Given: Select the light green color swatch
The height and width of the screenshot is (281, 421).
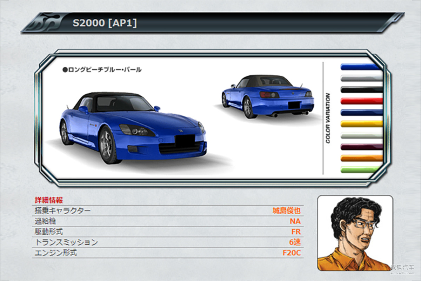Looking at the screenshot, I should tap(361, 169).
